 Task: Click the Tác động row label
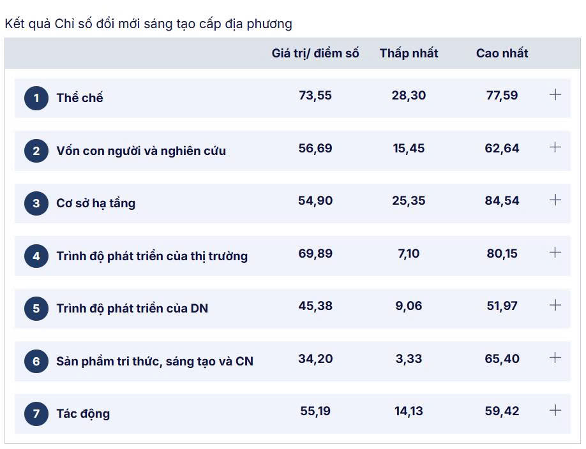[83, 414]
